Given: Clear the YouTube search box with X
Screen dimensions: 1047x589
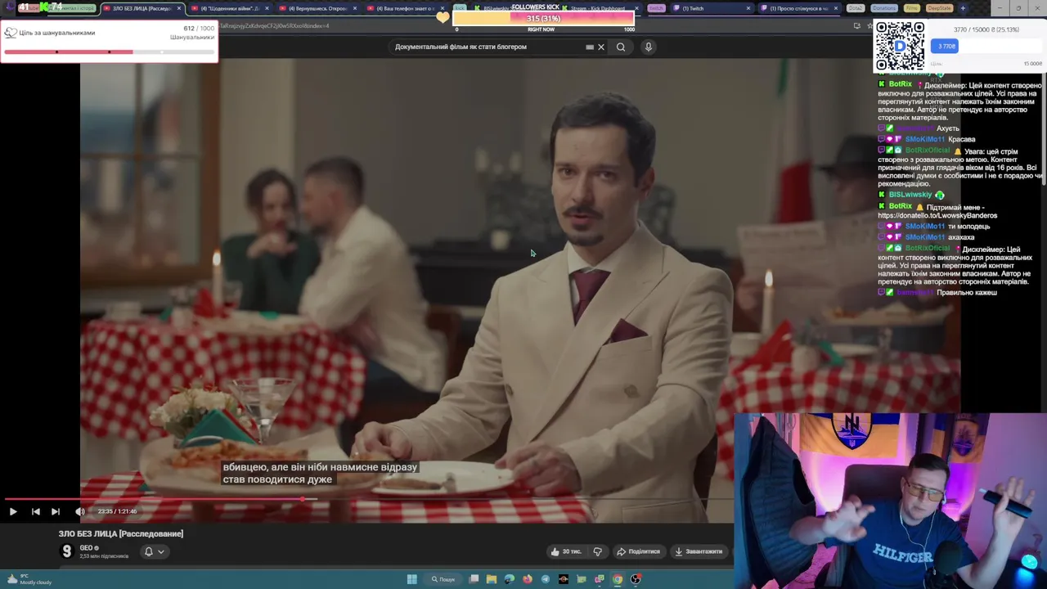Looking at the screenshot, I should [x=601, y=47].
